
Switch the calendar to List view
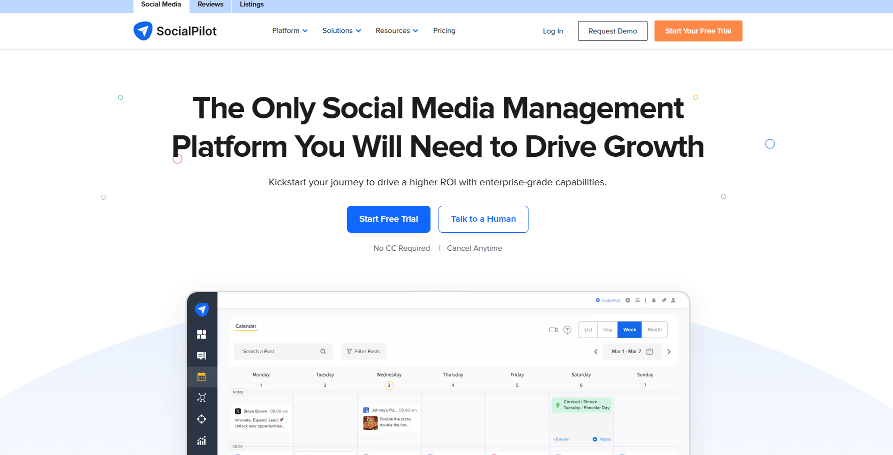pos(588,330)
